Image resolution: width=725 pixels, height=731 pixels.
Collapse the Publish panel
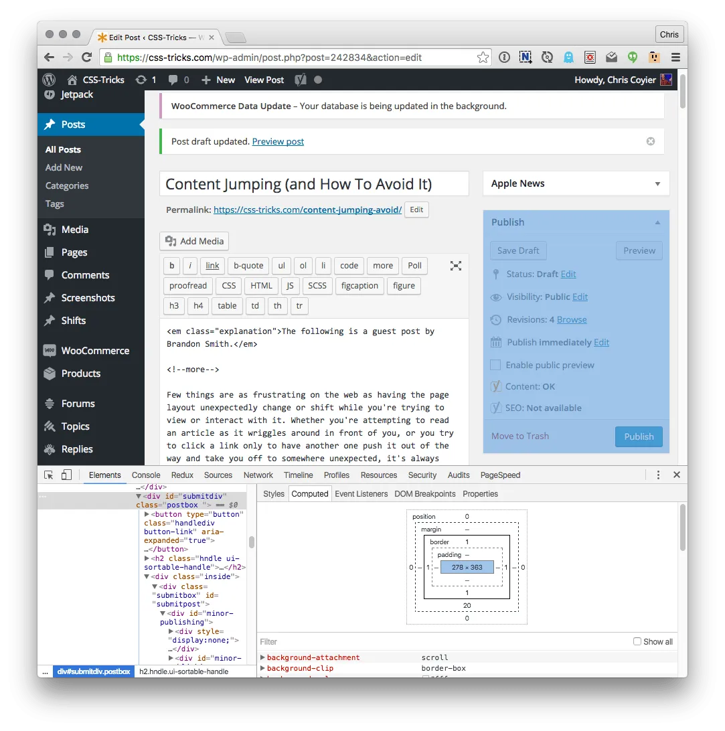657,222
